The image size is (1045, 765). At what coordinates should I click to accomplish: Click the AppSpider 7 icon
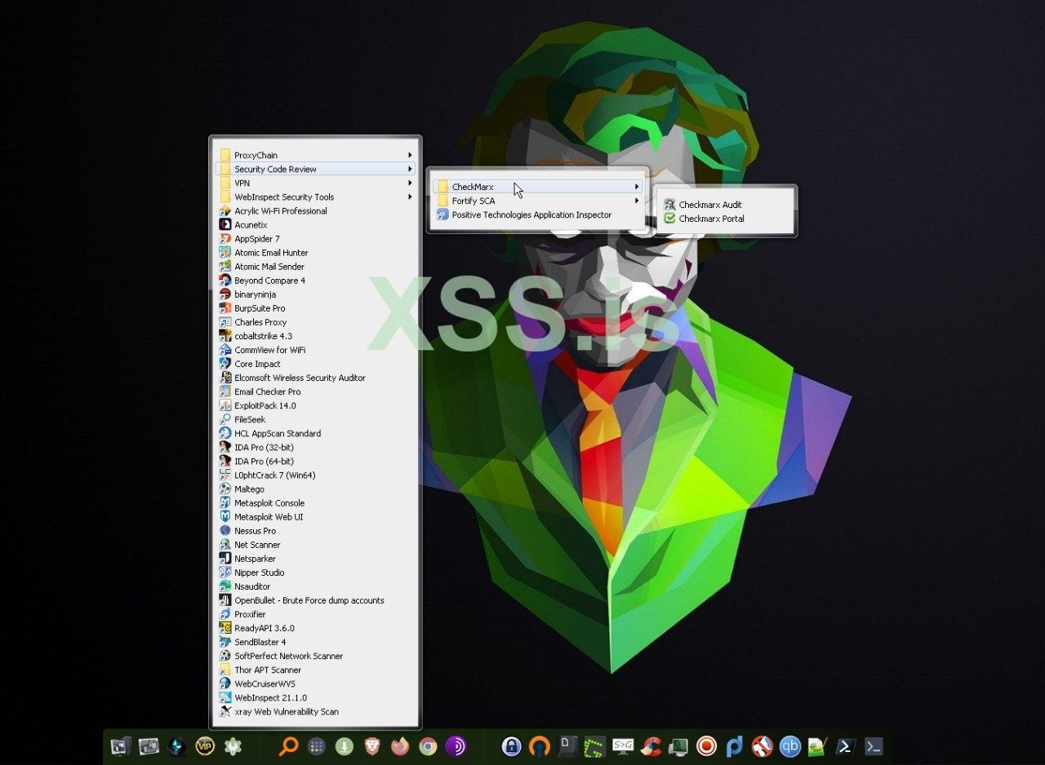click(x=225, y=238)
